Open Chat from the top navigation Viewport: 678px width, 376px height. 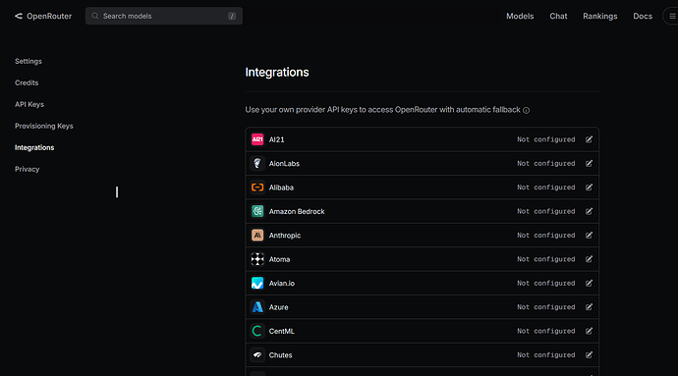(x=558, y=16)
